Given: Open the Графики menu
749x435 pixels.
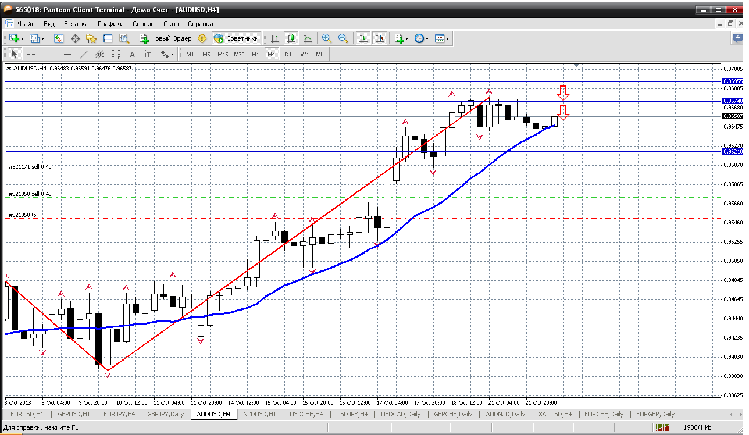Looking at the screenshot, I should point(110,24).
